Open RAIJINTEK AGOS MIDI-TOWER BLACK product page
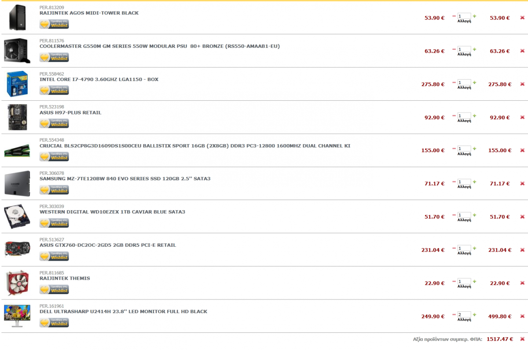Image resolution: width=528 pixels, height=350 pixels. click(89, 13)
